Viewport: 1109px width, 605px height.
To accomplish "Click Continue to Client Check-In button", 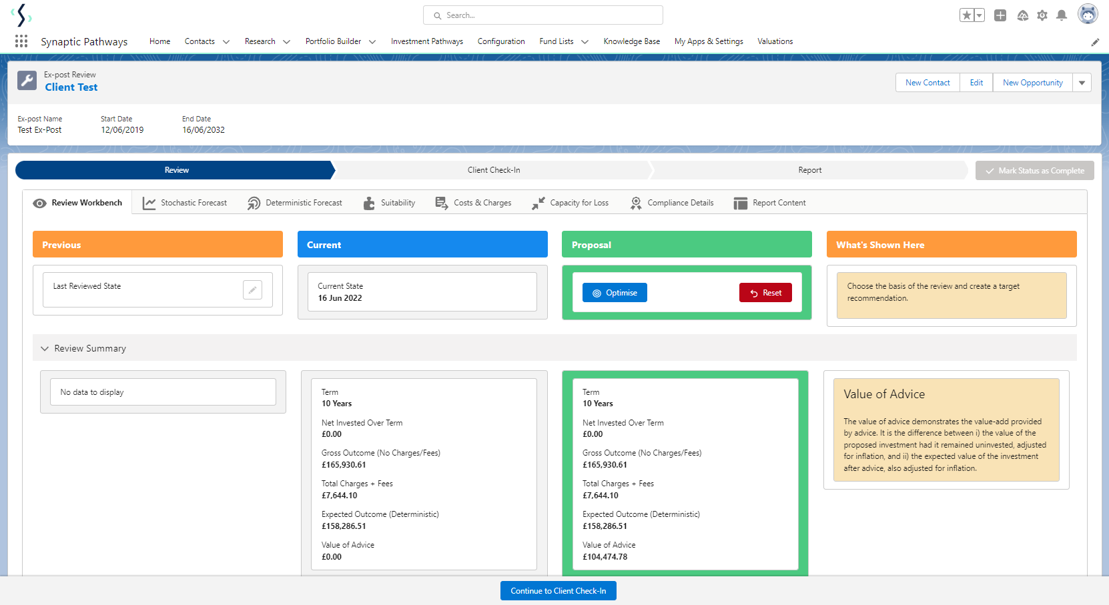I will click(x=559, y=591).
